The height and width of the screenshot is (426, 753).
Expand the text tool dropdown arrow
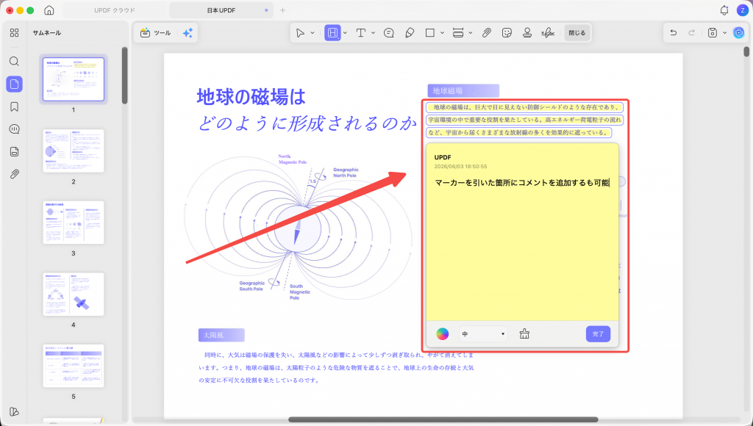(373, 32)
